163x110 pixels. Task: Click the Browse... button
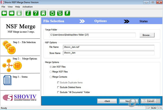pos(147,35)
